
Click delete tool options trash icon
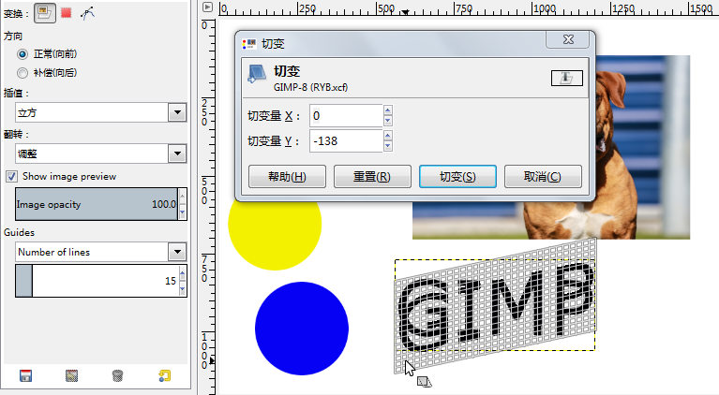pos(117,375)
